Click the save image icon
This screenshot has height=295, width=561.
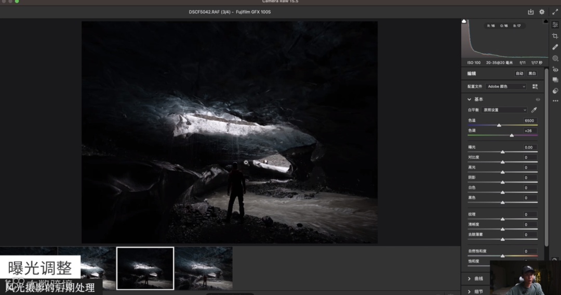530,12
